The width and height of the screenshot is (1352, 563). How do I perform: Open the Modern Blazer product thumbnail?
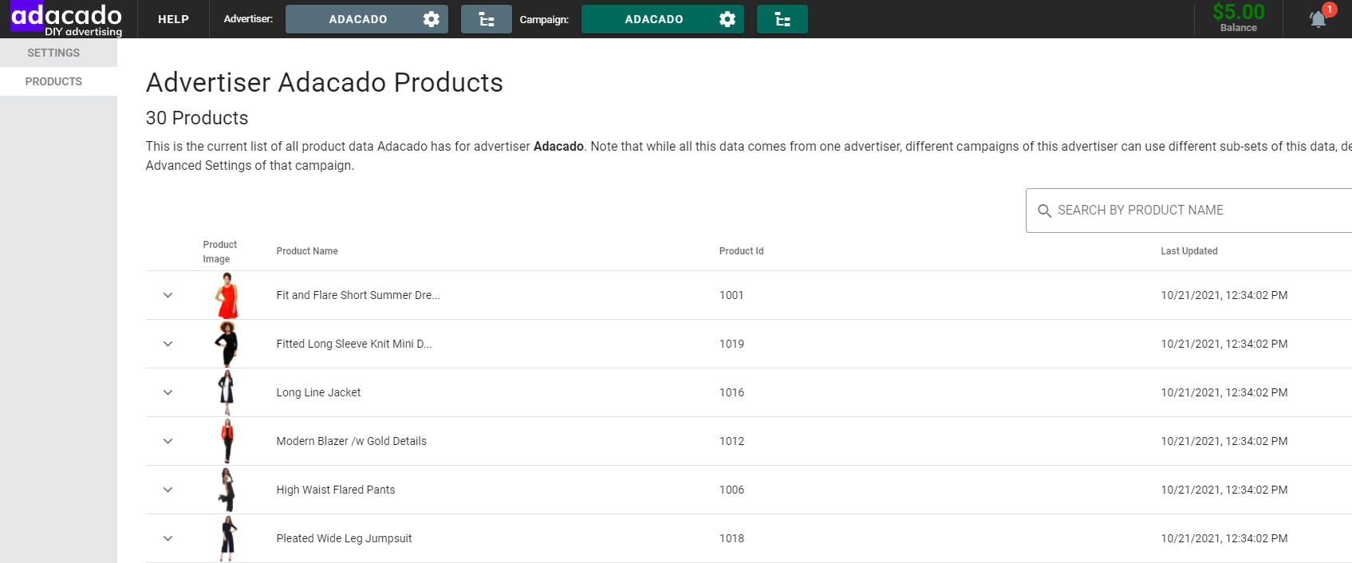coord(227,441)
